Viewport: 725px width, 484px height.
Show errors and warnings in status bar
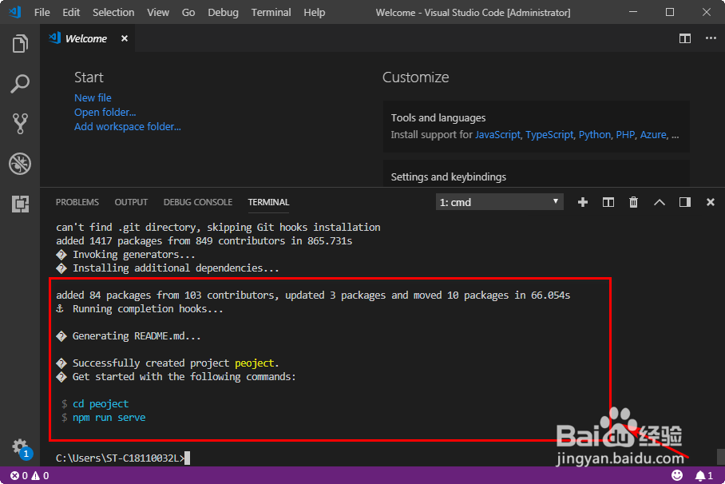tap(30, 476)
